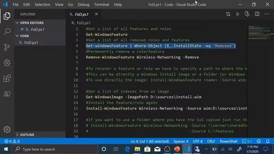
Task: Open the More Actions ellipsis menu
Action: (266, 14)
